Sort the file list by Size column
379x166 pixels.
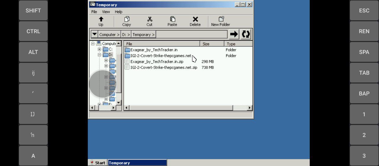212,44
